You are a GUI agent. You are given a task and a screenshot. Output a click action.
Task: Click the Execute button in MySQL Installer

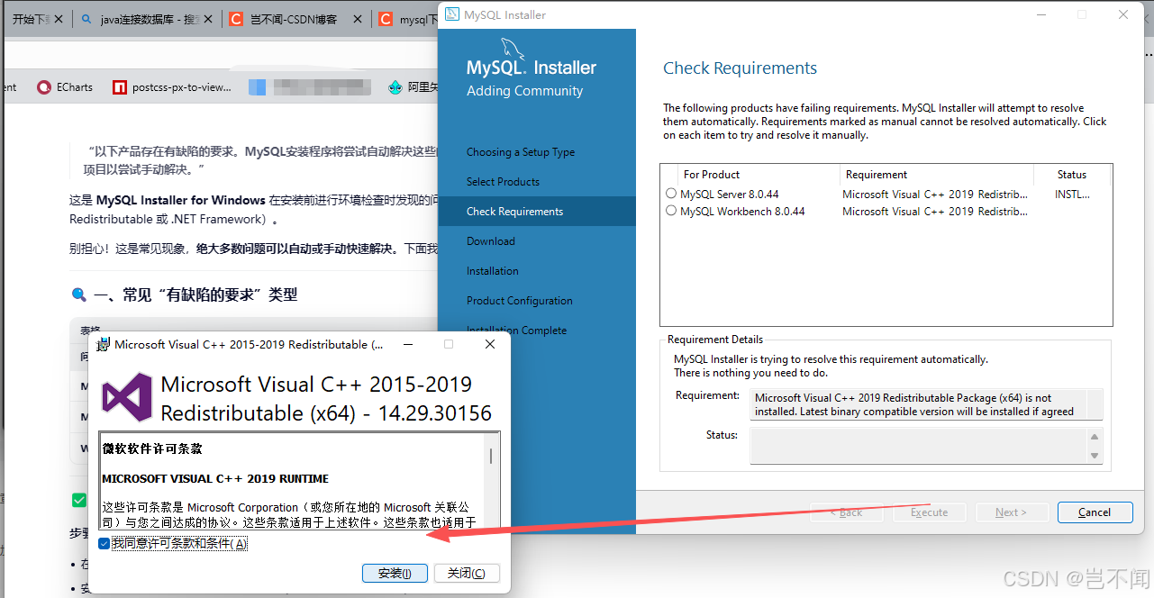tap(929, 512)
